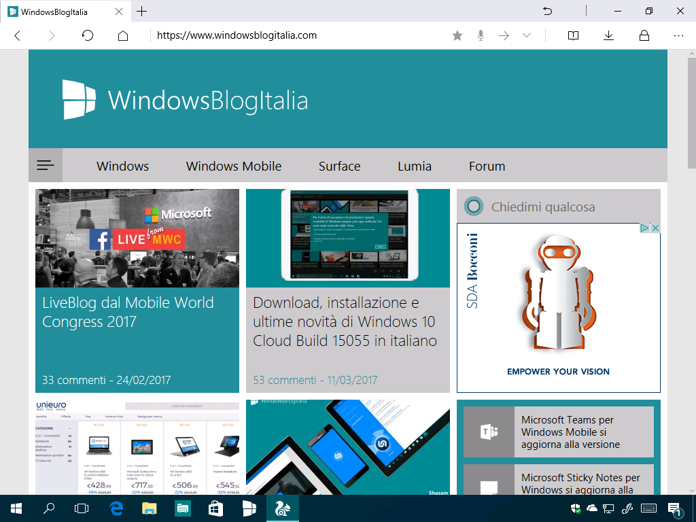Open the browser home page
Viewport: 696px width, 522px height.
click(x=123, y=35)
